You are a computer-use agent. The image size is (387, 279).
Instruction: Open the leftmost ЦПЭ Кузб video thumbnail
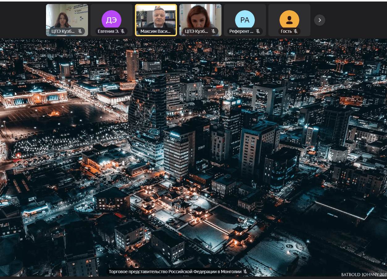click(67, 17)
